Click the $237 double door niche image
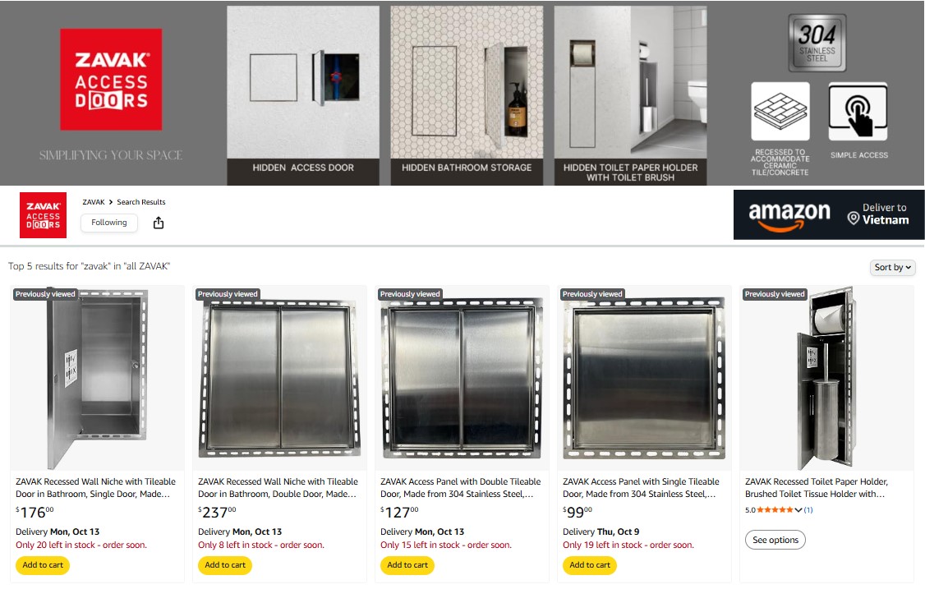 click(279, 379)
